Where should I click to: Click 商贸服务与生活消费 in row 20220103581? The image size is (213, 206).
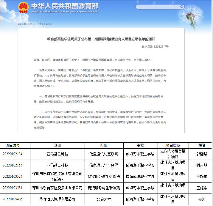tap(104, 188)
